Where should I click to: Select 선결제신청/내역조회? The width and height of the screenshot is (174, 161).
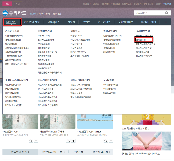click(112, 36)
